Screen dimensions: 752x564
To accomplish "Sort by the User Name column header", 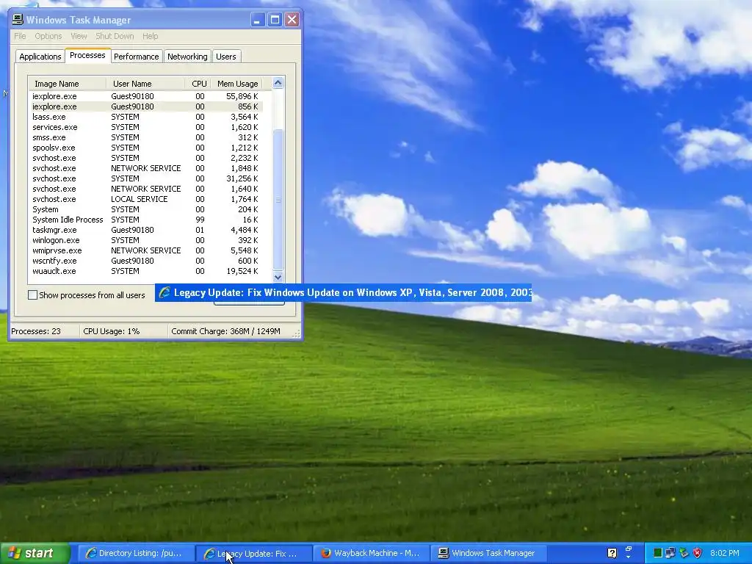I will tap(146, 84).
